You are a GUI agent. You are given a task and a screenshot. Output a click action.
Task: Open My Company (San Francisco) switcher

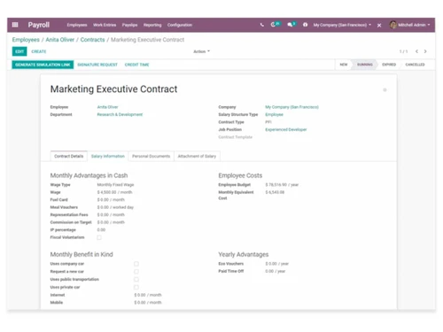(342, 25)
